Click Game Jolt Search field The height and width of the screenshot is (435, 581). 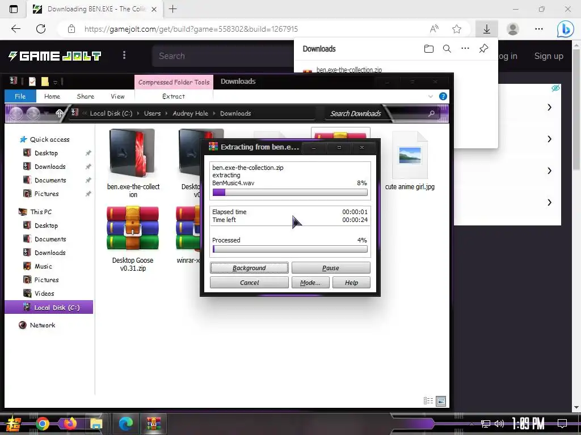pyautogui.click(x=222, y=56)
